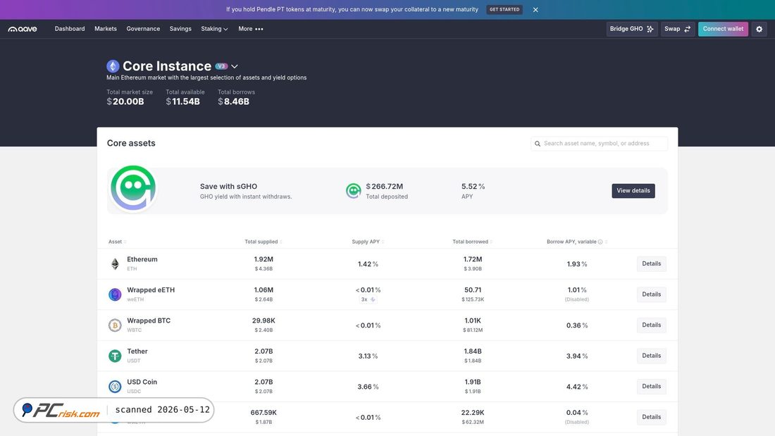Navigate to Governance

point(143,29)
